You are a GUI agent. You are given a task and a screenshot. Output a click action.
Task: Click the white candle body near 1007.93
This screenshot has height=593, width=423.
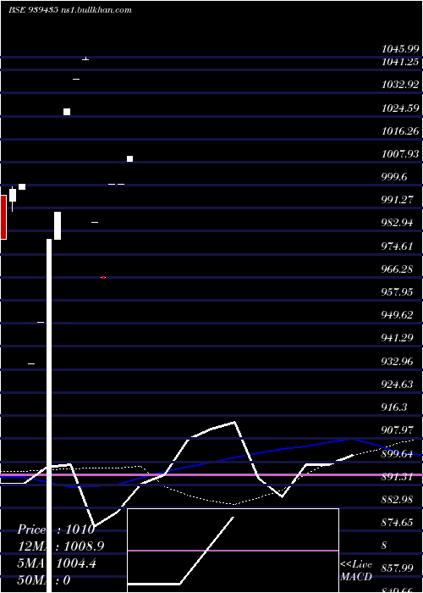[129, 159]
